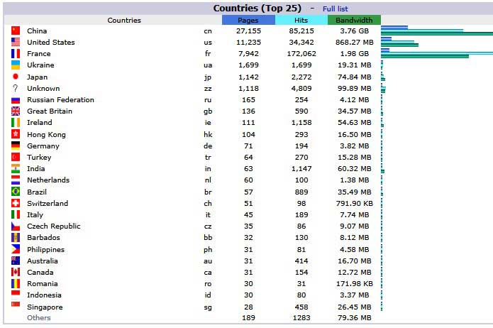Select the Czech Republic row label
This screenshot has width=493, height=328.
[x=53, y=226]
